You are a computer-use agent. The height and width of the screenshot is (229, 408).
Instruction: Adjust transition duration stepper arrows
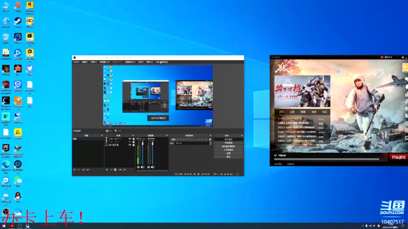(x=210, y=143)
